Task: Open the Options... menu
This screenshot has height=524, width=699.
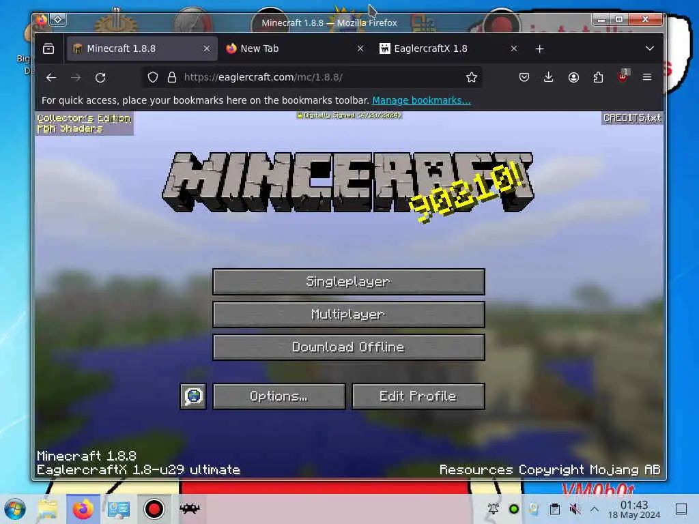Action: (279, 396)
